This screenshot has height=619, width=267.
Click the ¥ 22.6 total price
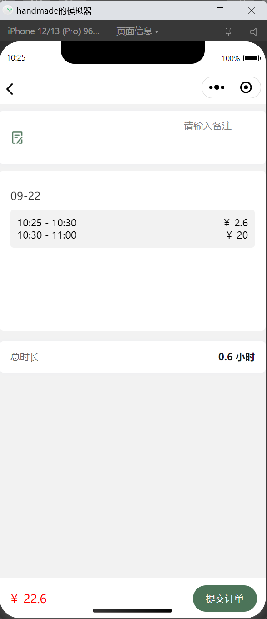click(x=29, y=599)
